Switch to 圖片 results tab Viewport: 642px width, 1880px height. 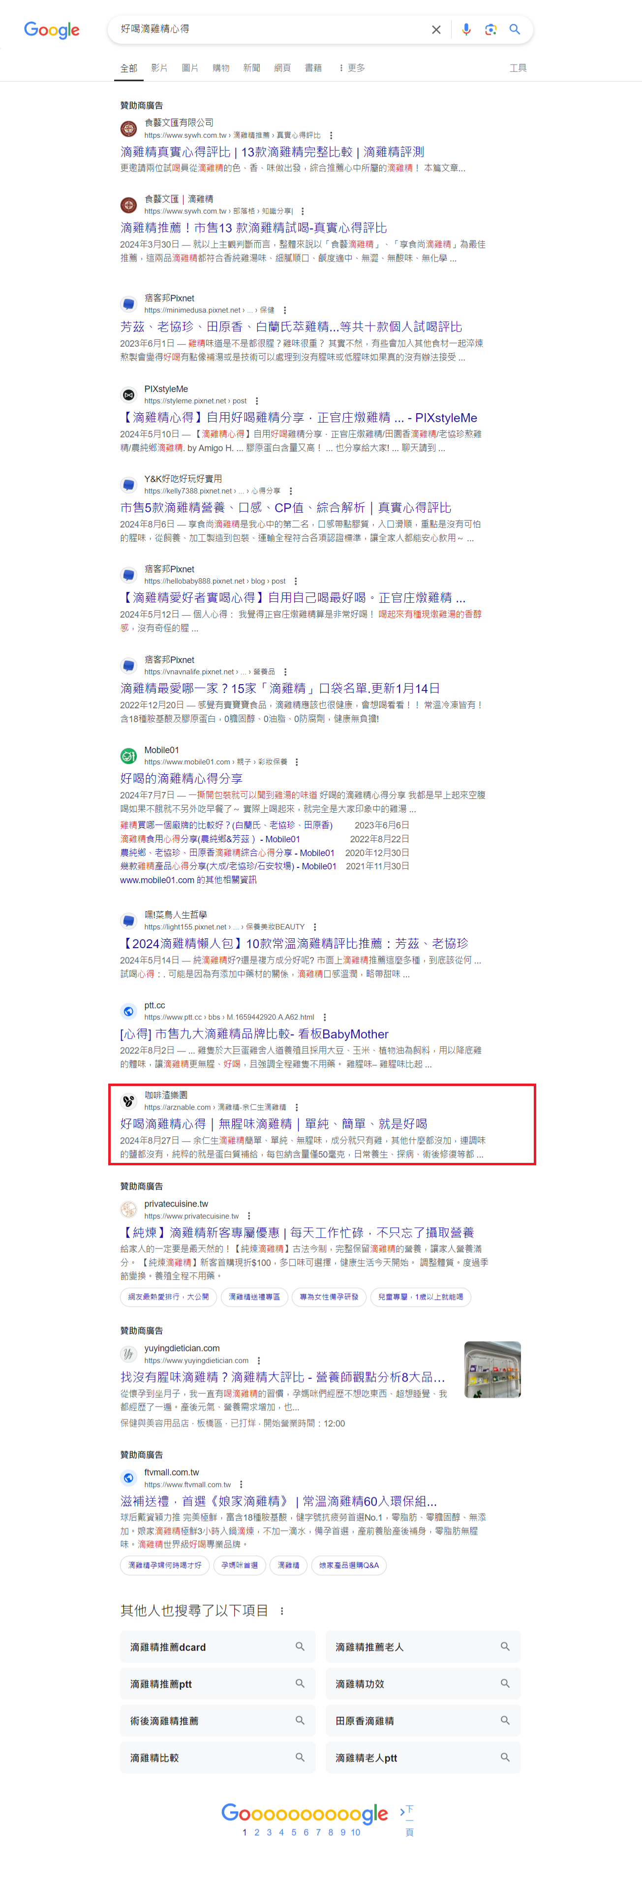(x=190, y=68)
